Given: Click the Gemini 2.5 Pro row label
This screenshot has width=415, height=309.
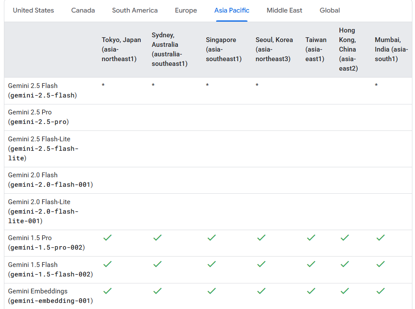Looking at the screenshot, I should [38, 117].
